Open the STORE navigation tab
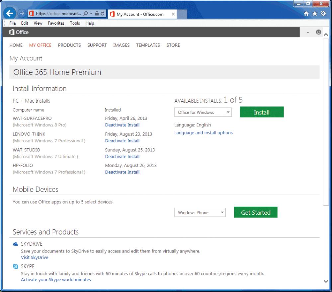The width and height of the screenshot is (332, 292). point(173,45)
